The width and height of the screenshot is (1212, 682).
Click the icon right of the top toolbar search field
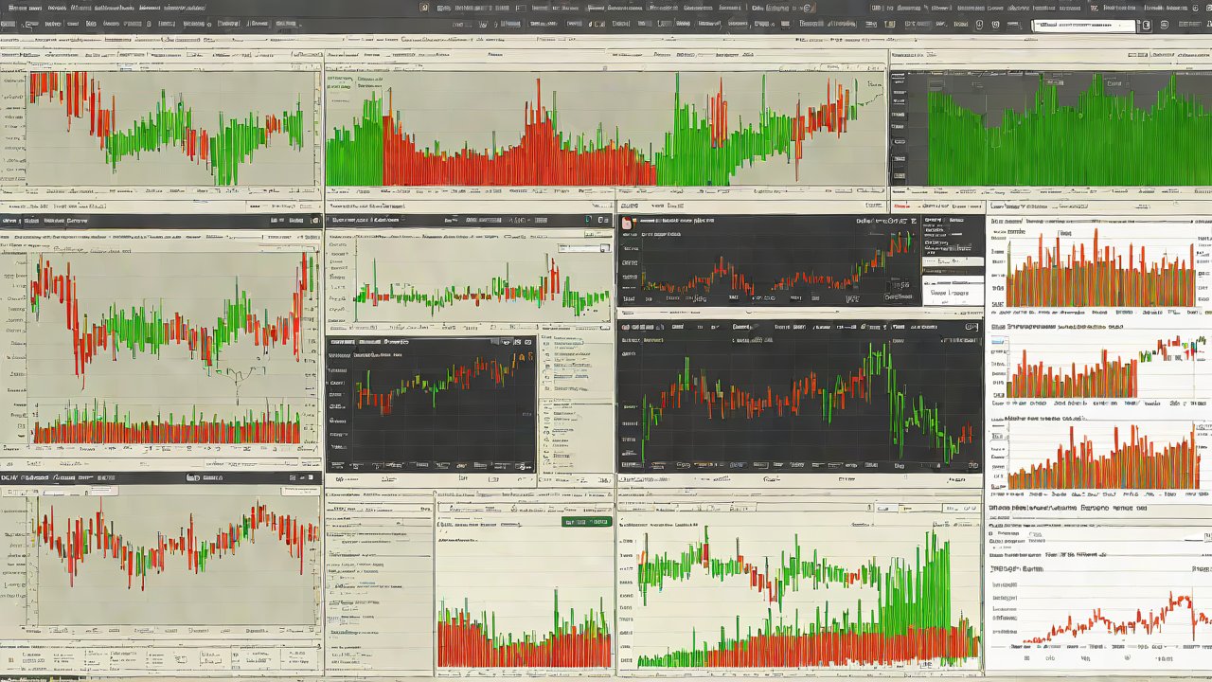click(1147, 26)
